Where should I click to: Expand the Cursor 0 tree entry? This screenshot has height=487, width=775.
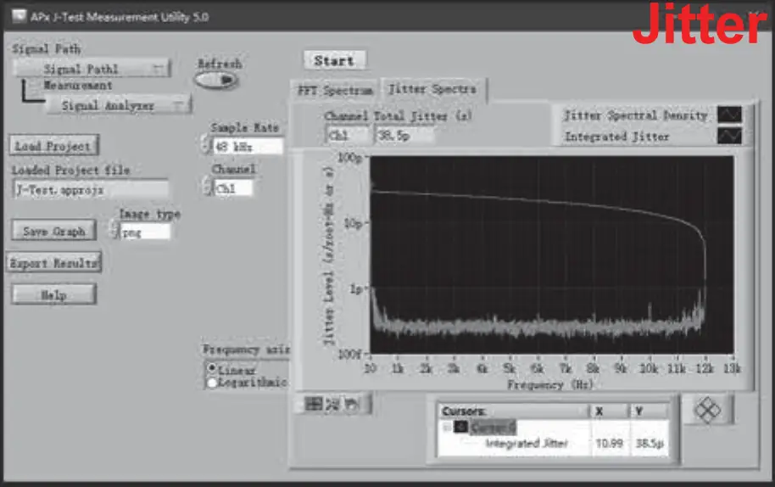[446, 427]
